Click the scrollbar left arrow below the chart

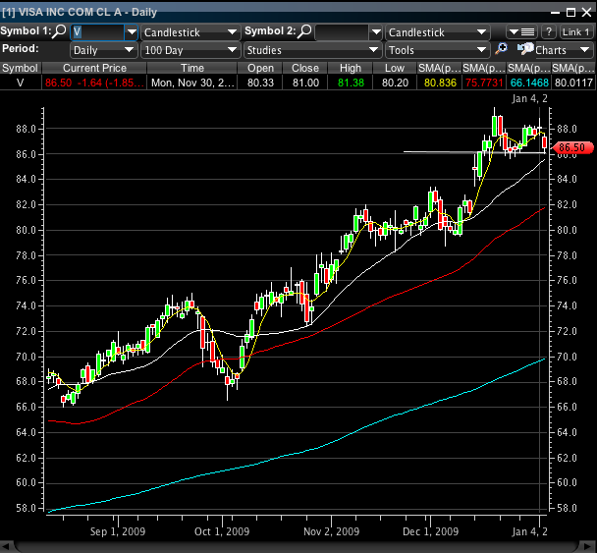pos(7,545)
